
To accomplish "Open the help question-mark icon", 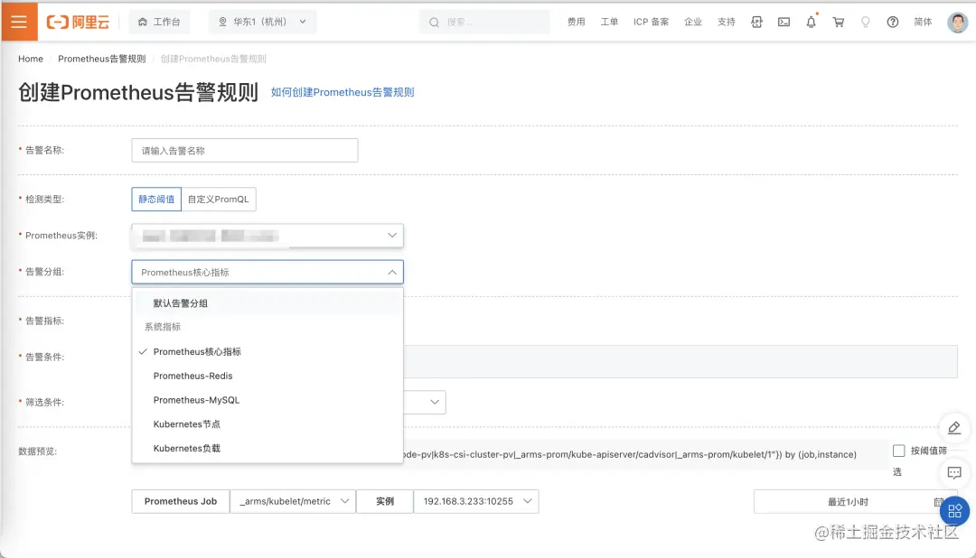I will [893, 22].
